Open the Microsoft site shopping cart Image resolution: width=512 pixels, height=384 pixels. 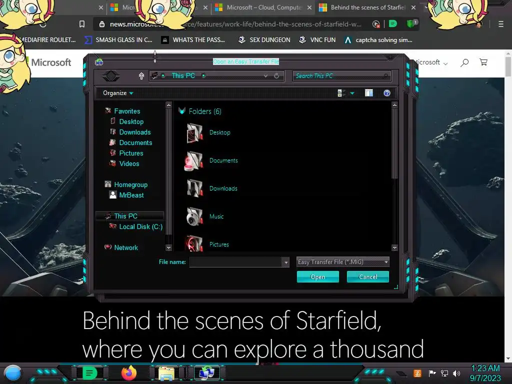coord(483,62)
